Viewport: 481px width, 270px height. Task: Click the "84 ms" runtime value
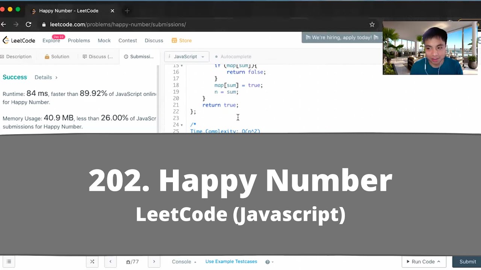click(x=37, y=93)
